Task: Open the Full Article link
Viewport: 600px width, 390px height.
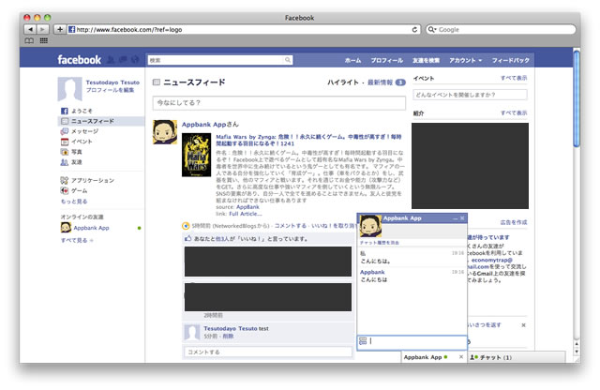Action: pos(246,214)
